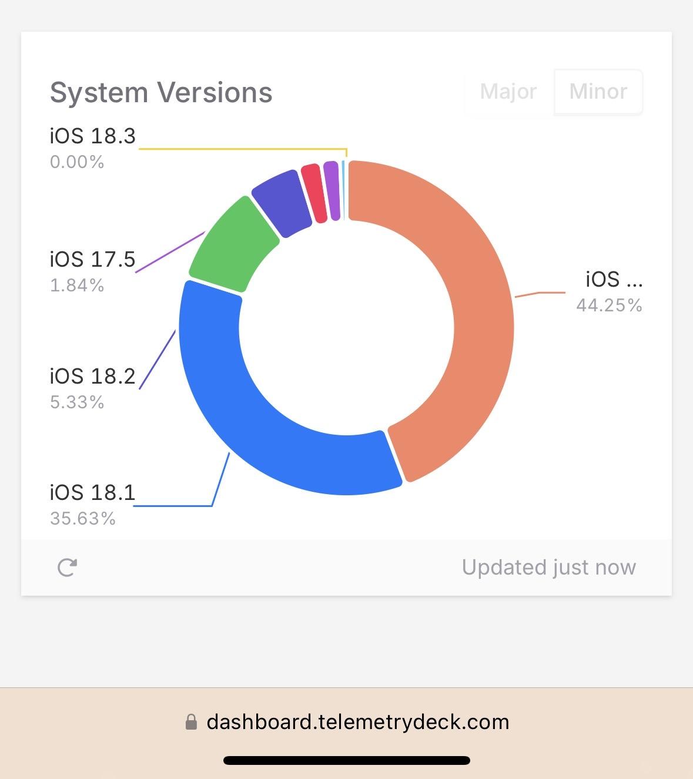The height and width of the screenshot is (779, 693).
Task: Click the iOS 18.1 legend label
Action: click(93, 492)
